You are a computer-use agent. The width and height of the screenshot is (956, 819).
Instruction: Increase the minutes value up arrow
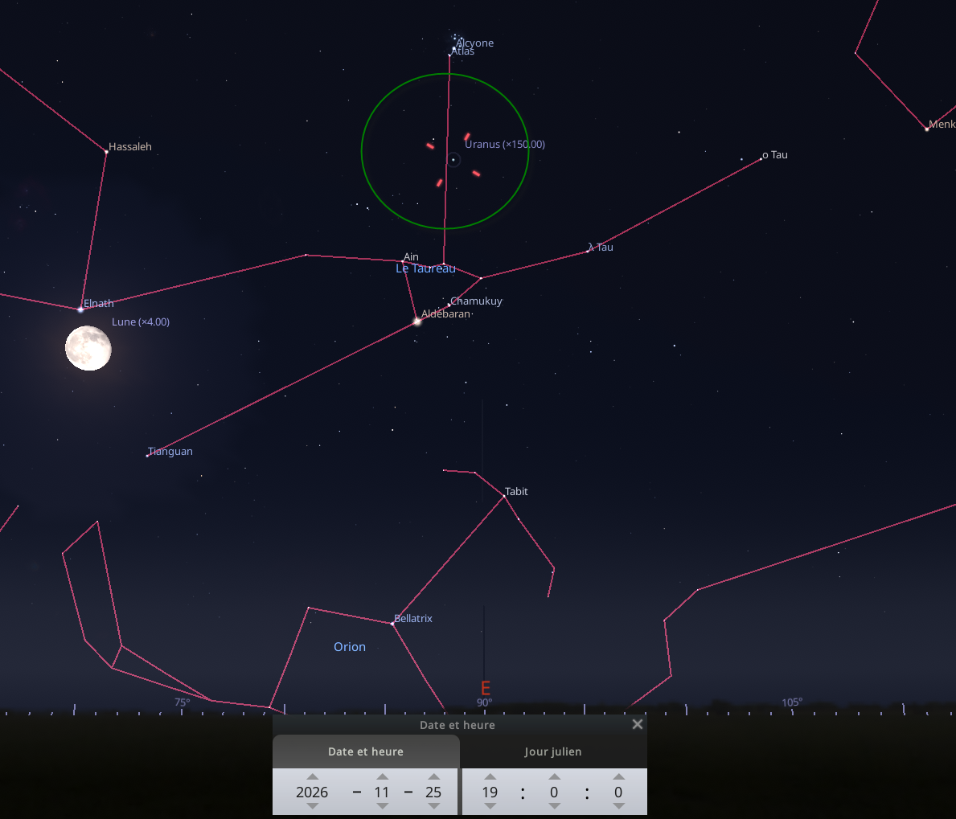point(554,777)
